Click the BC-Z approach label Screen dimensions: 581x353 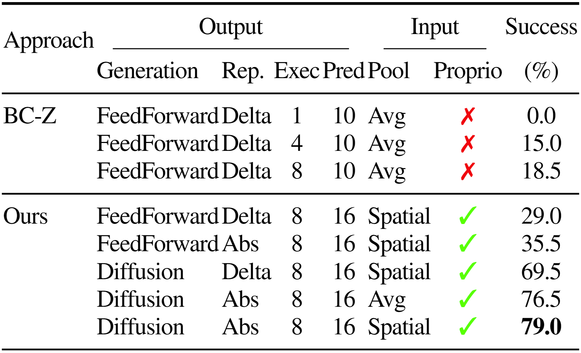[30, 116]
